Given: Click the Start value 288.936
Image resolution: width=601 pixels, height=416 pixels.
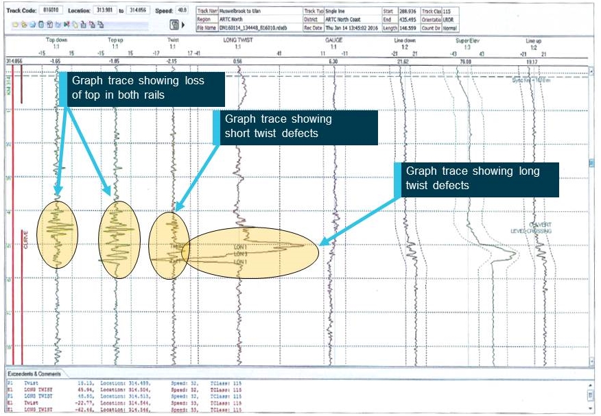Looking at the screenshot, I should pos(409,11).
